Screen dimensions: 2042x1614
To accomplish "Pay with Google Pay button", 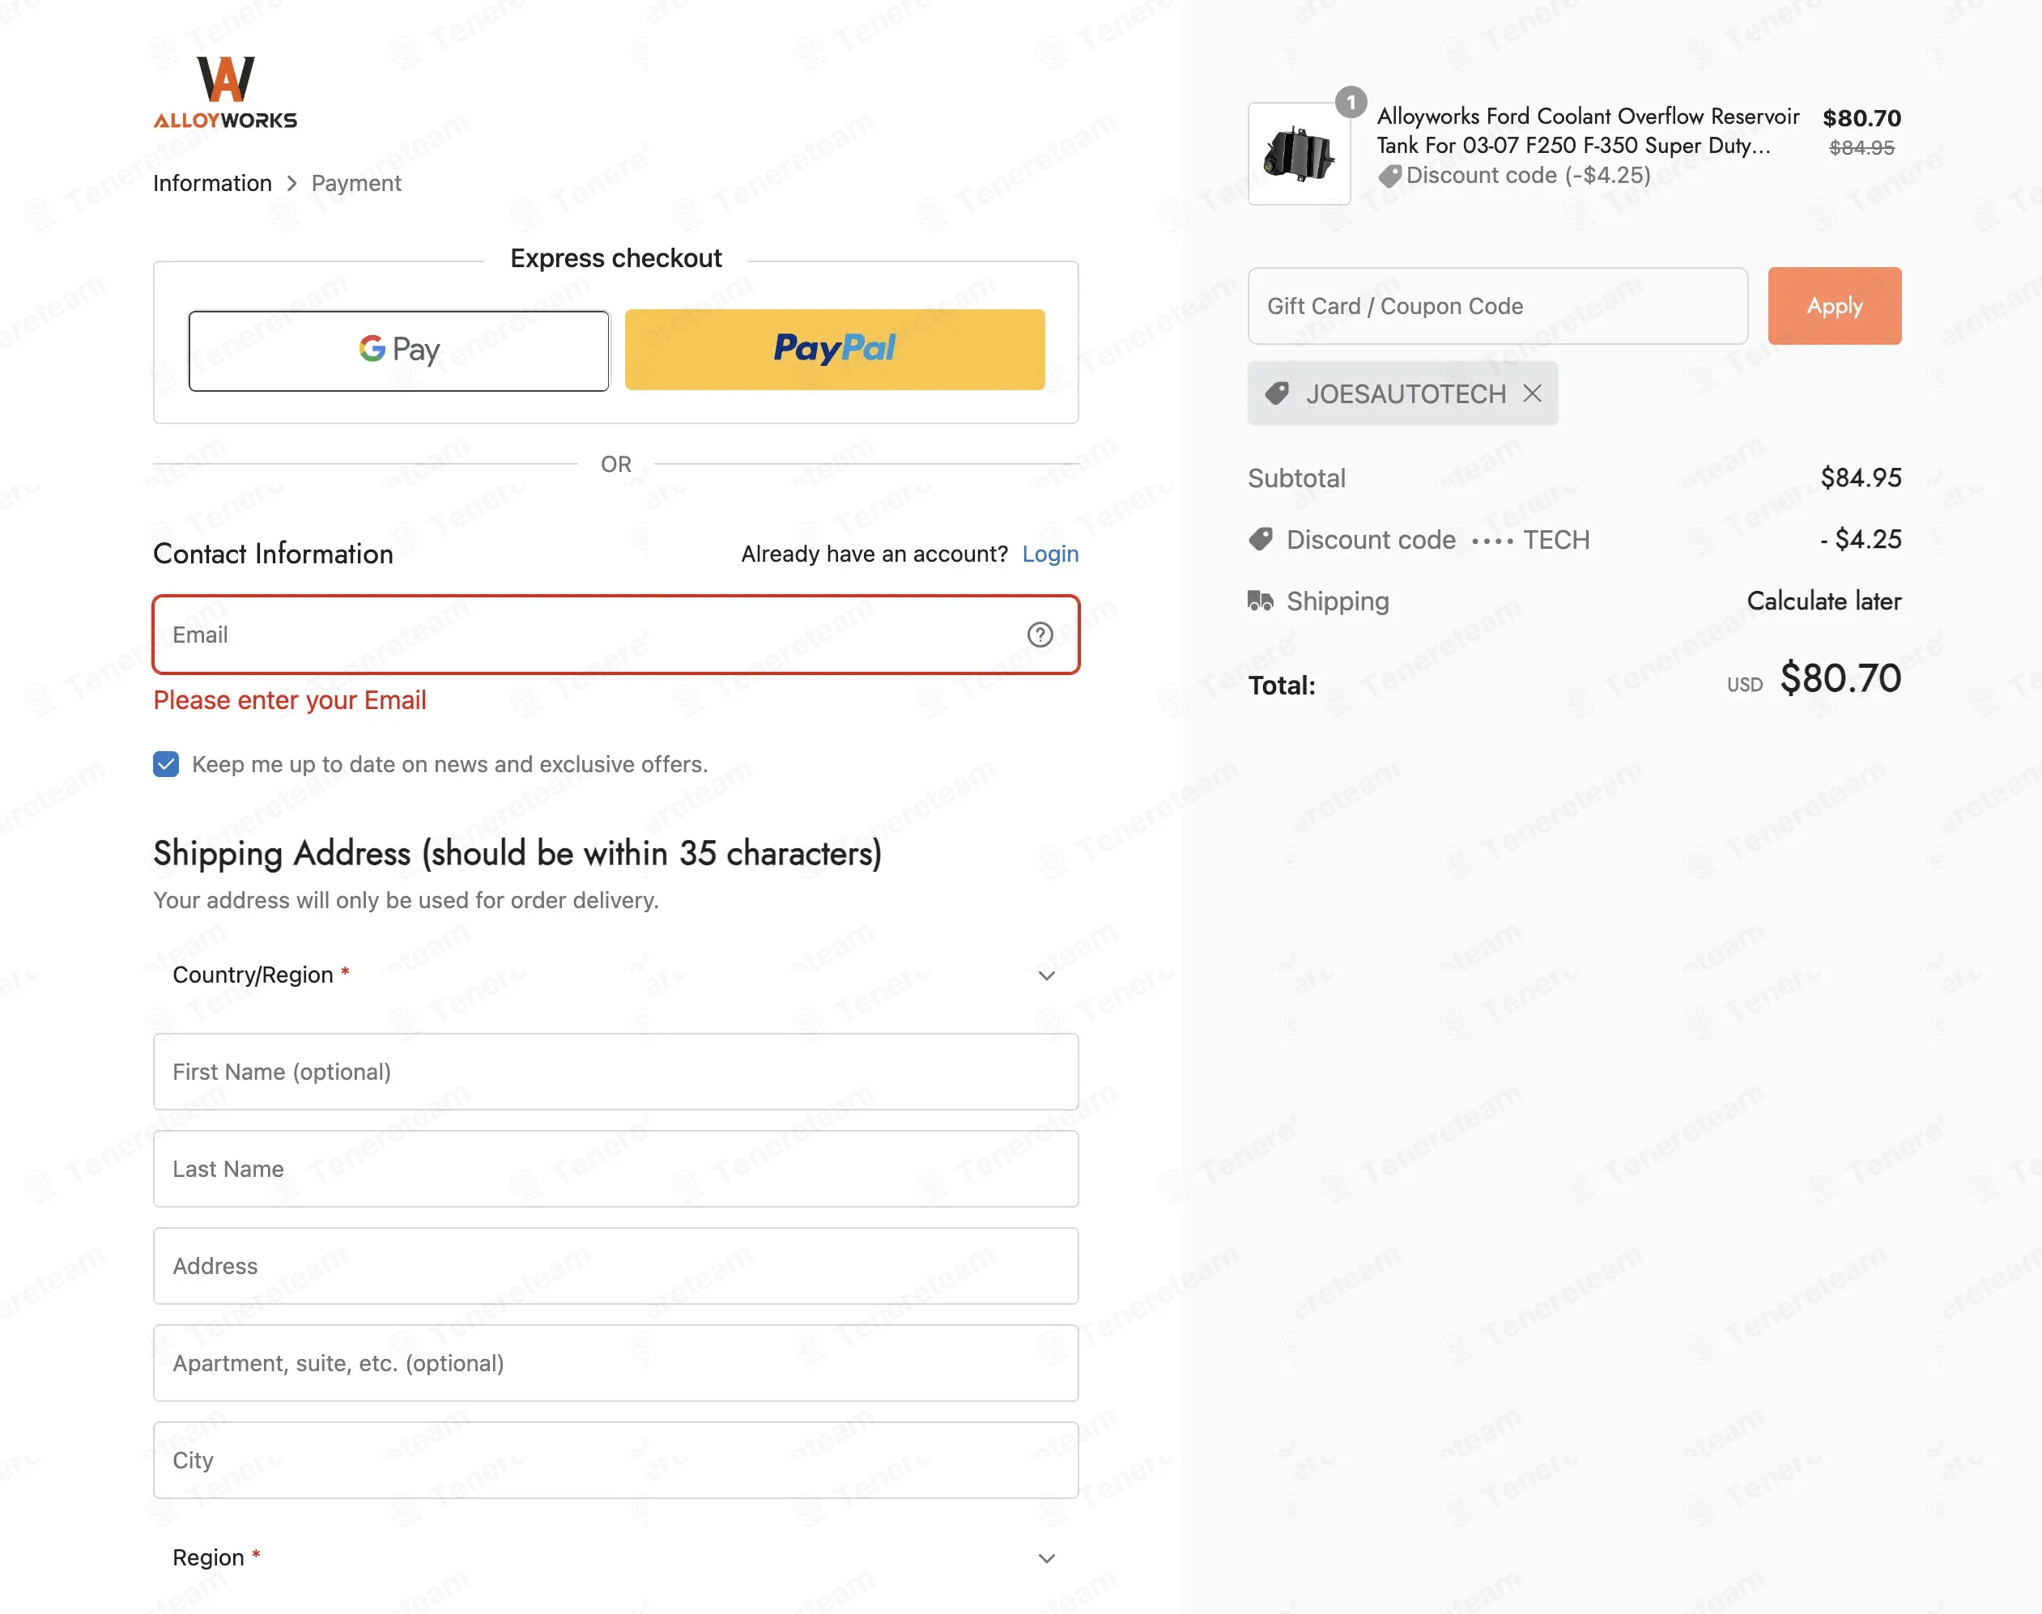I will click(x=399, y=350).
